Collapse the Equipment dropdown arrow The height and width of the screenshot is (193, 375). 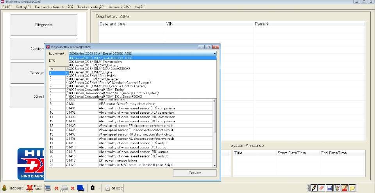point(214,54)
